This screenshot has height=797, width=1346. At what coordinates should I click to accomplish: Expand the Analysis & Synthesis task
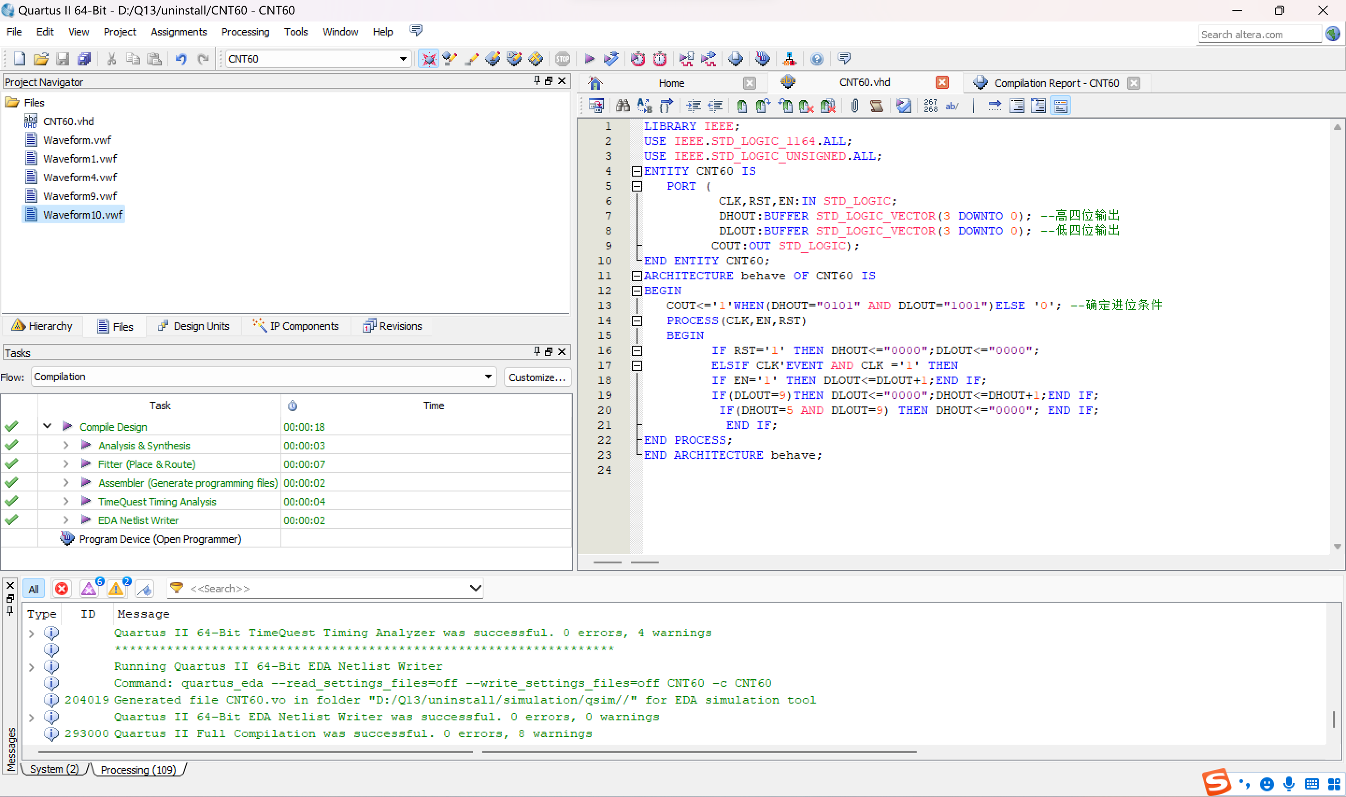pyautogui.click(x=65, y=445)
